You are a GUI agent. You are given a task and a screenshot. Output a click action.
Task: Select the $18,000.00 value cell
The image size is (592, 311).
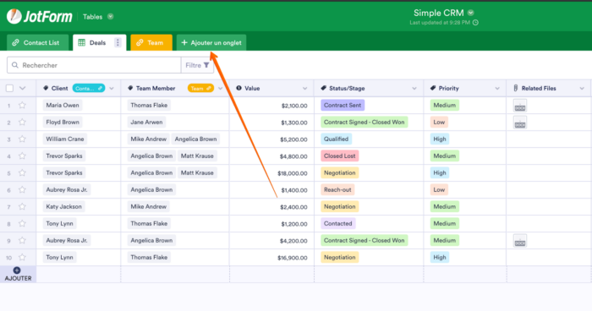tap(271, 173)
